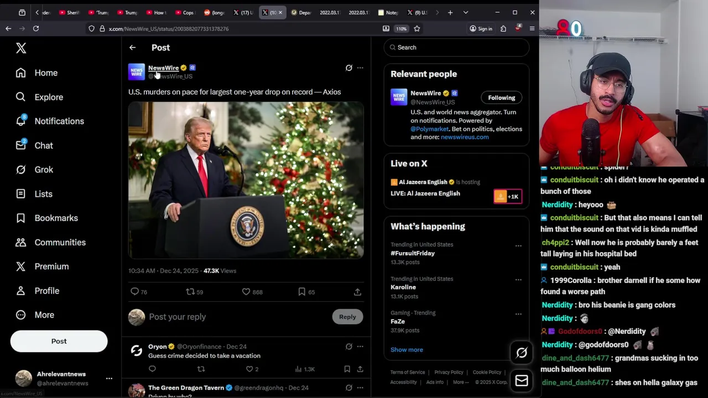Open Terms of Service footer link

[x=408, y=373]
